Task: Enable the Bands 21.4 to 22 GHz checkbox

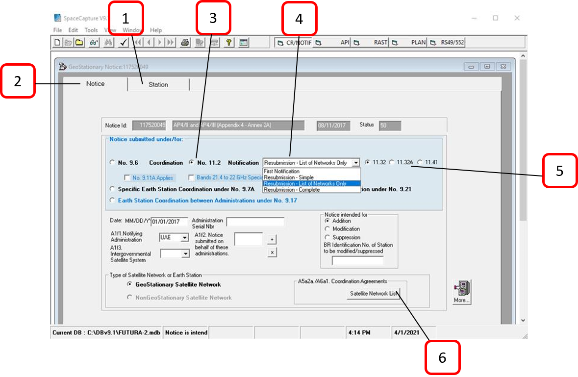Action: (191, 177)
